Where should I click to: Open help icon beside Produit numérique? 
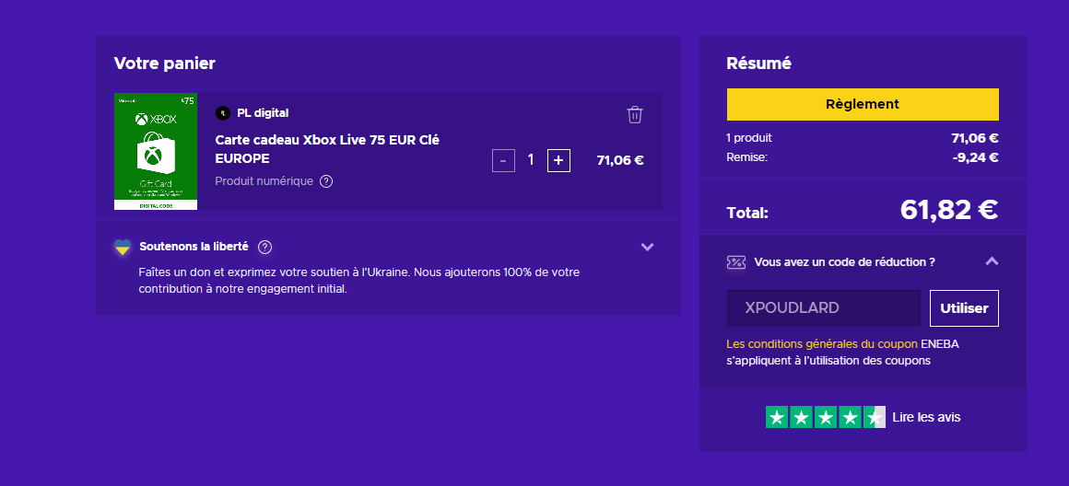click(326, 181)
